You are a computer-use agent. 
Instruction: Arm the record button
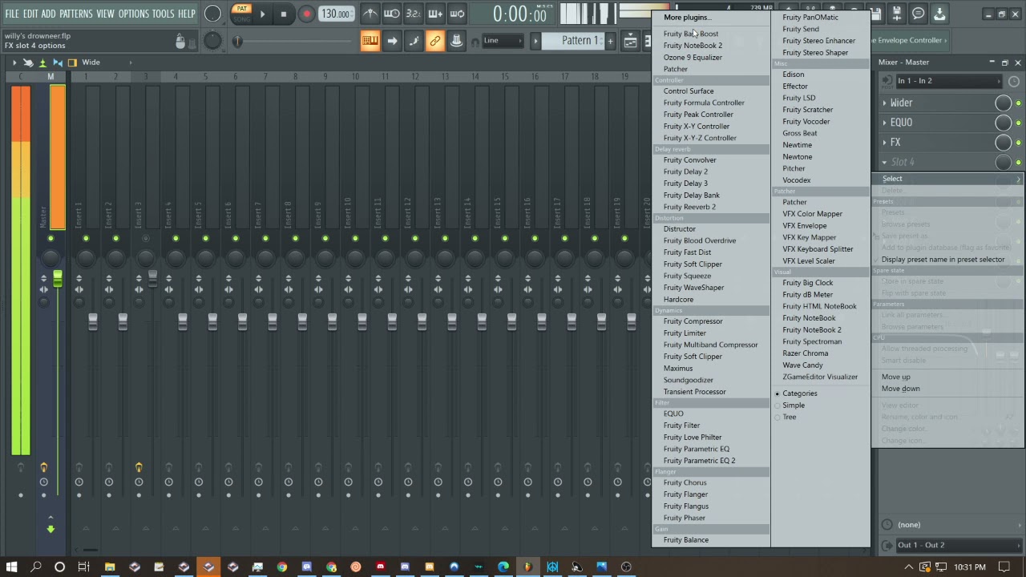[306, 14]
